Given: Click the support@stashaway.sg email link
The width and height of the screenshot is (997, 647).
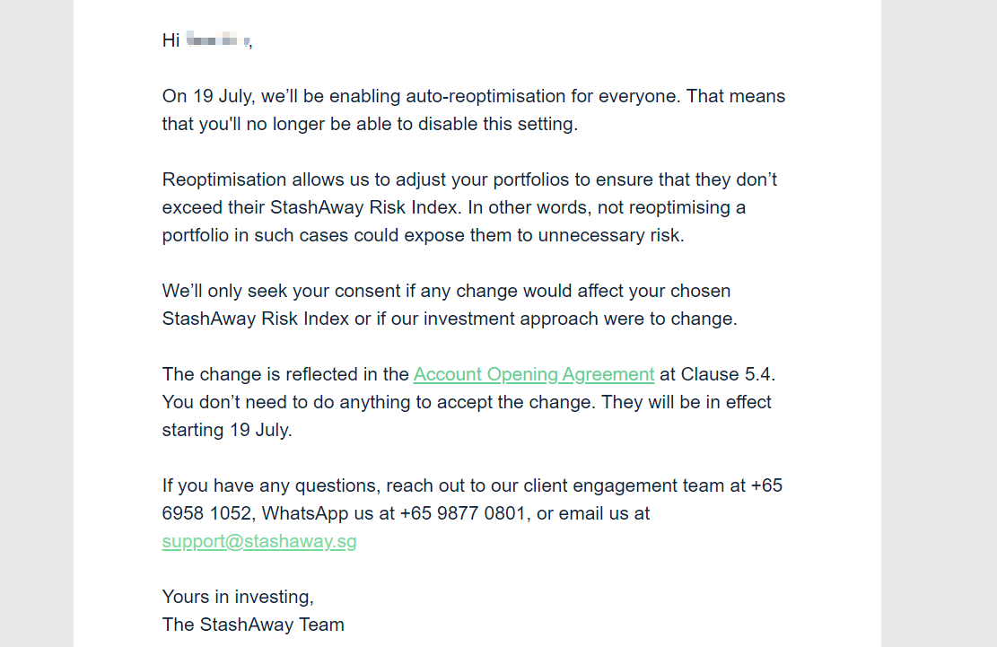Looking at the screenshot, I should pyautogui.click(x=258, y=541).
